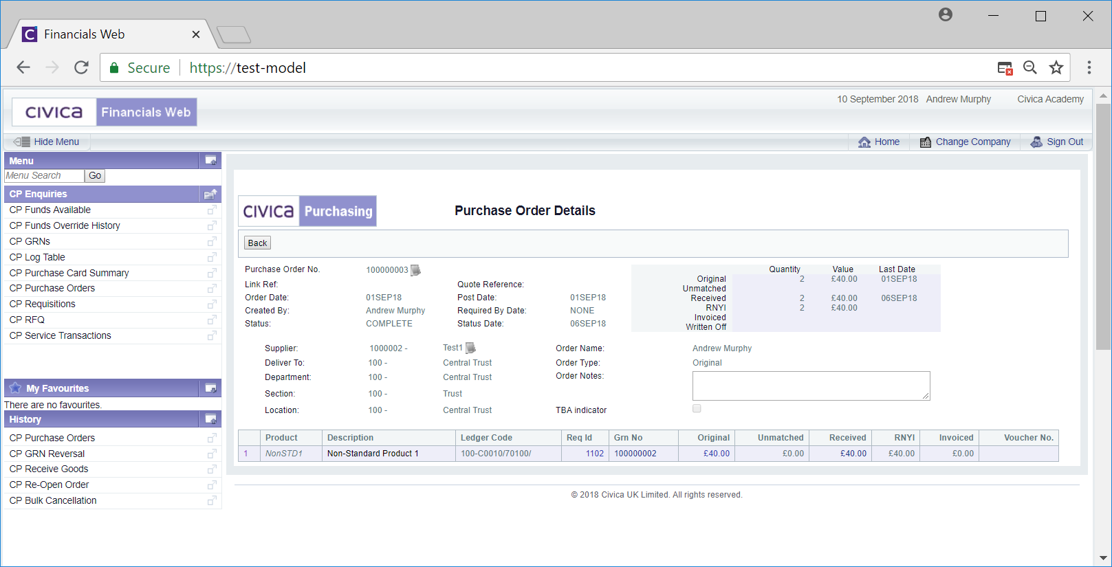Viewport: 1112px width, 567px height.
Task: Sign Out of Financials Web
Action: click(x=1057, y=142)
